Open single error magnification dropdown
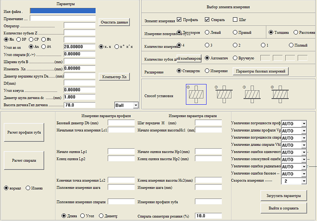317x221 pixels. (304, 152)
